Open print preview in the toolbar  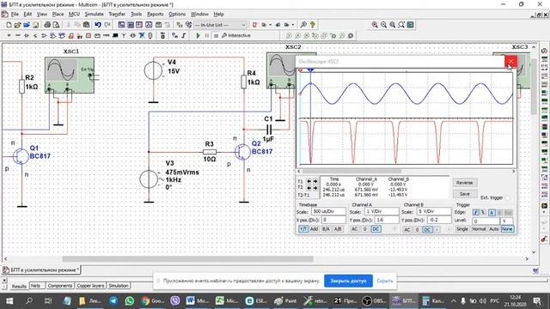point(56,25)
